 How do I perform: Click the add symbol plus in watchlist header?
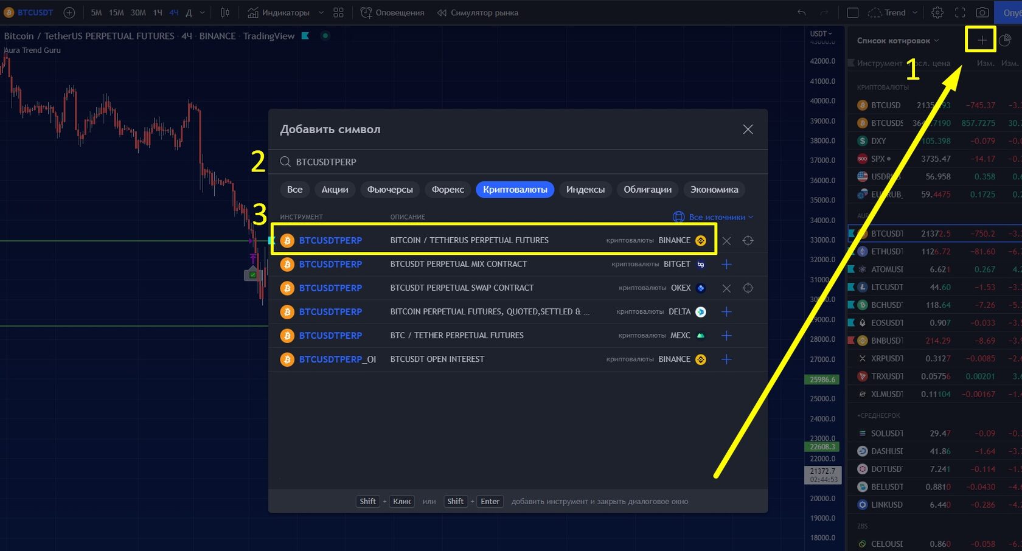pyautogui.click(x=982, y=40)
